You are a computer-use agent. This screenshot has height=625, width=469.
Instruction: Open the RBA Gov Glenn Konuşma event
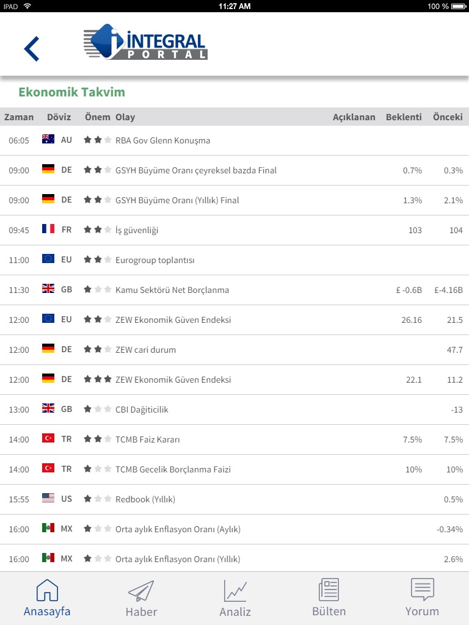click(162, 140)
